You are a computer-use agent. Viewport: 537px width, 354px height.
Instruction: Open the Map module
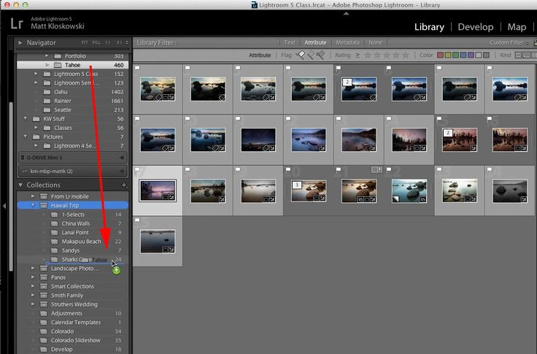point(517,27)
